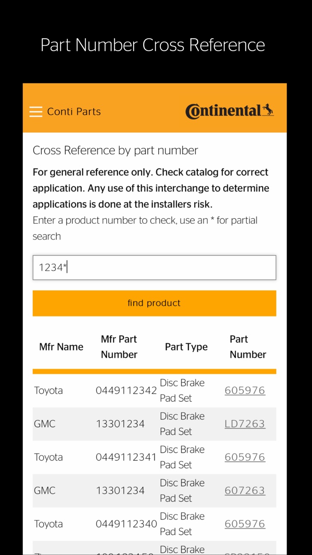The image size is (312, 555).
Task: Select Toyota in the 0449112342 row
Action: (x=49, y=390)
